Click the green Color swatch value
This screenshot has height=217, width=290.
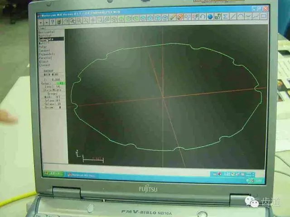(60, 83)
